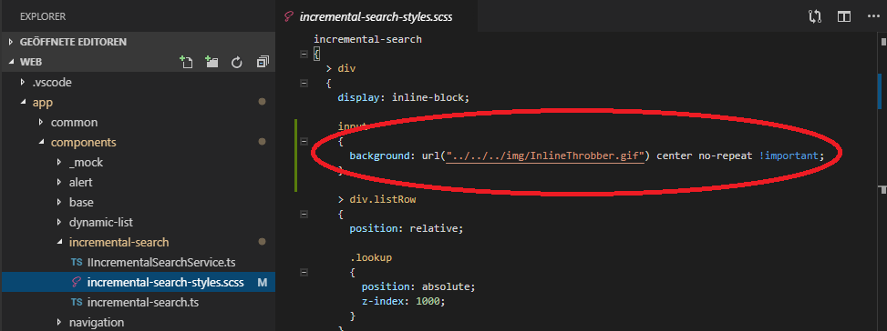Open changes compare icon in editor toolbar
This screenshot has width=887, height=331.
pos(815,16)
